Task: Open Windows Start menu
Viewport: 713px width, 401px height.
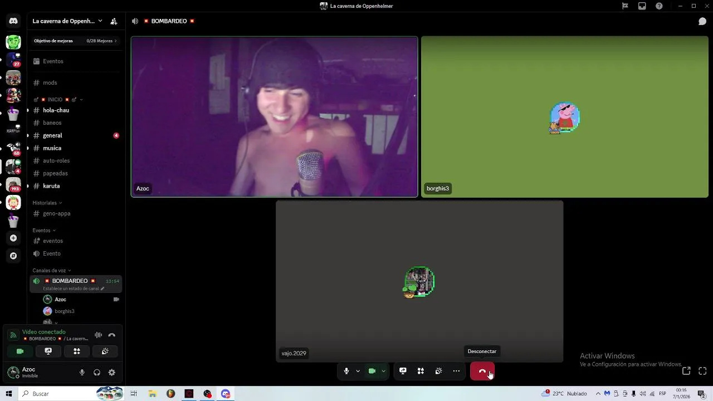Action: point(9,394)
